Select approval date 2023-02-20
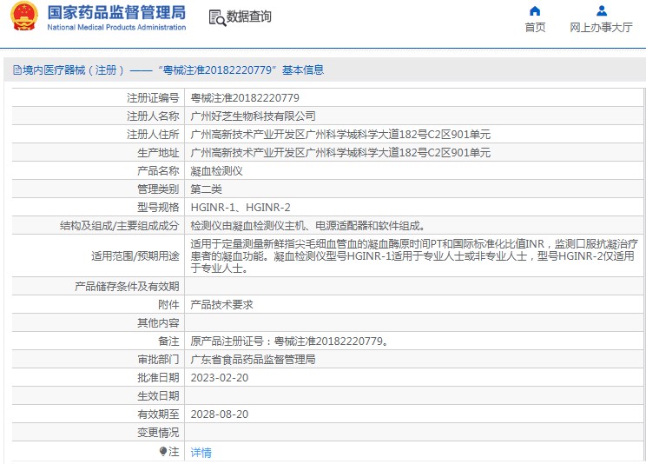Screen dimensions: 646x464 pyautogui.click(x=220, y=378)
